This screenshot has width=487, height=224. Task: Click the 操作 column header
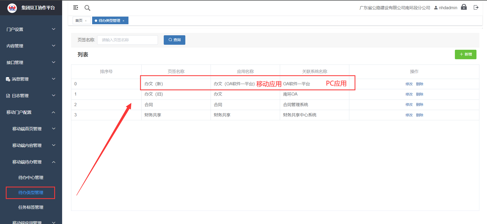(414, 72)
